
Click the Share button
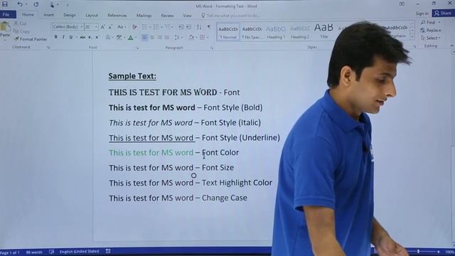pos(443,14)
